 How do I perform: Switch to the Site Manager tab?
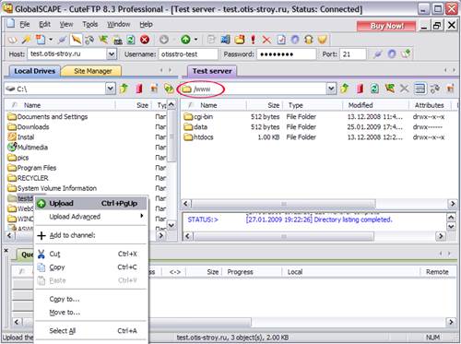click(92, 71)
